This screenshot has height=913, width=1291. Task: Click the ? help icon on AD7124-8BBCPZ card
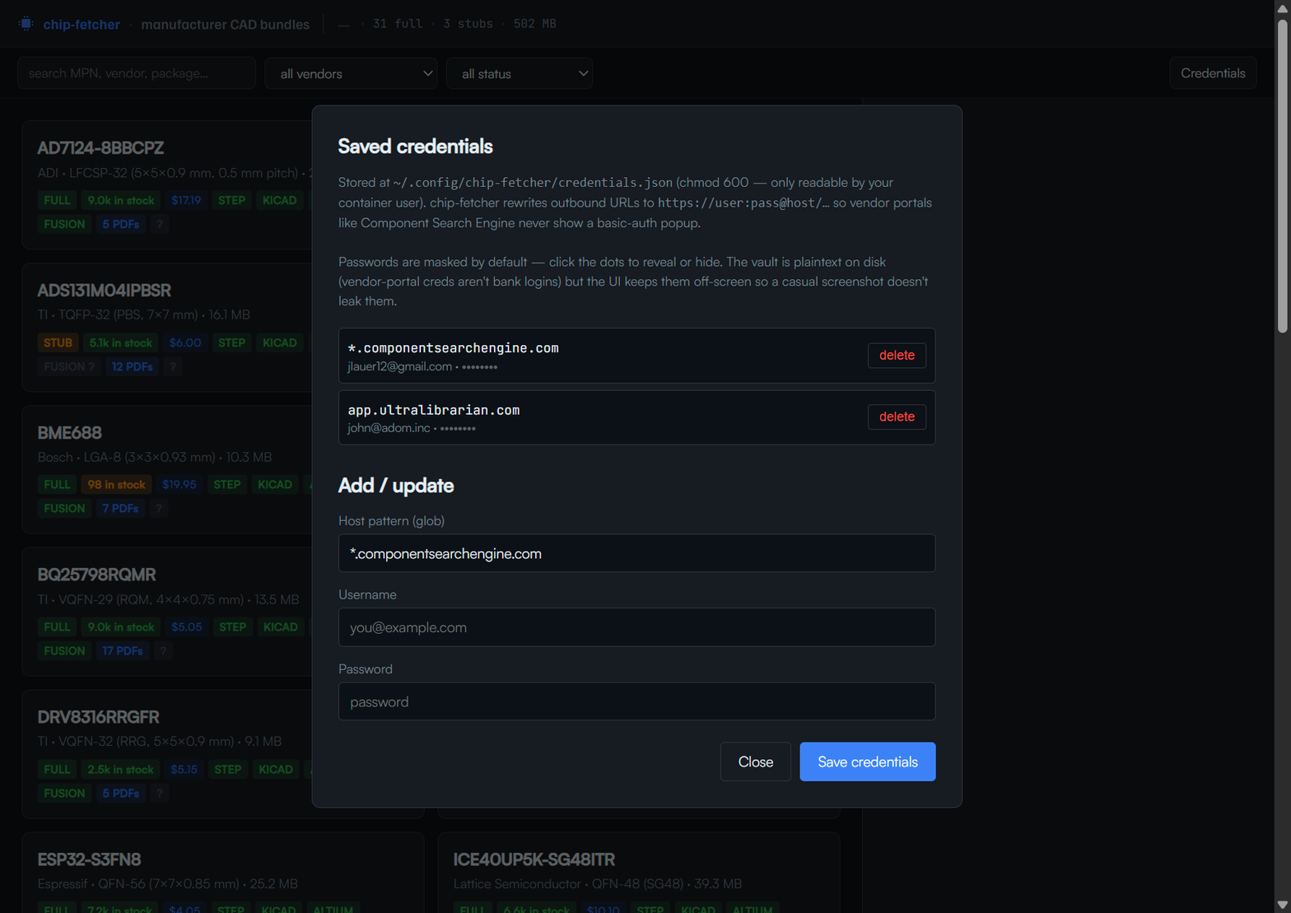pyautogui.click(x=160, y=224)
